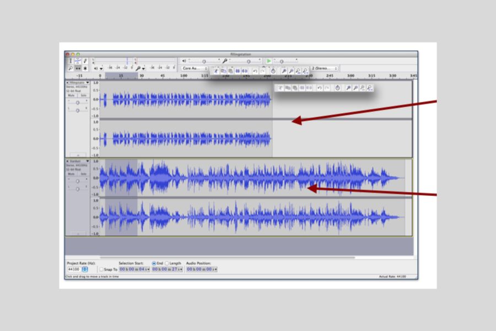
Task: Click Fit Project in toolbar overlapping the ruler
Action: (x=305, y=71)
